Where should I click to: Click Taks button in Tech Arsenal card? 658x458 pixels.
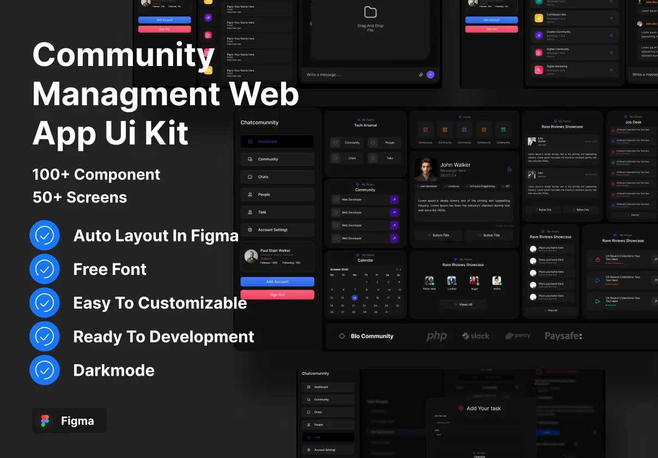[x=385, y=158]
